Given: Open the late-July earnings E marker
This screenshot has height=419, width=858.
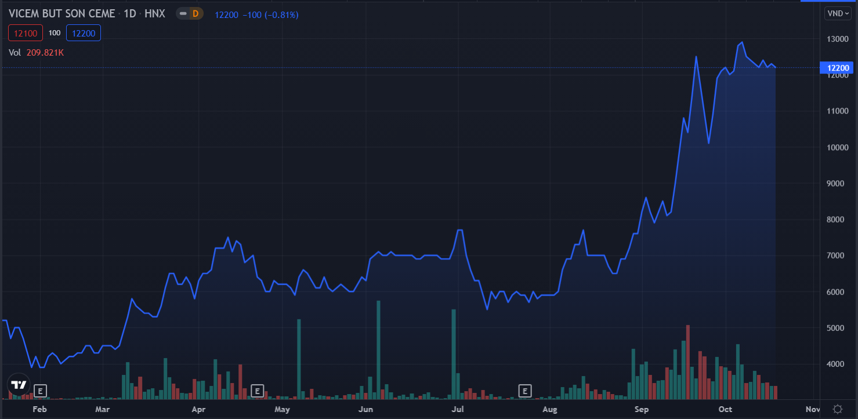Looking at the screenshot, I should (x=526, y=391).
